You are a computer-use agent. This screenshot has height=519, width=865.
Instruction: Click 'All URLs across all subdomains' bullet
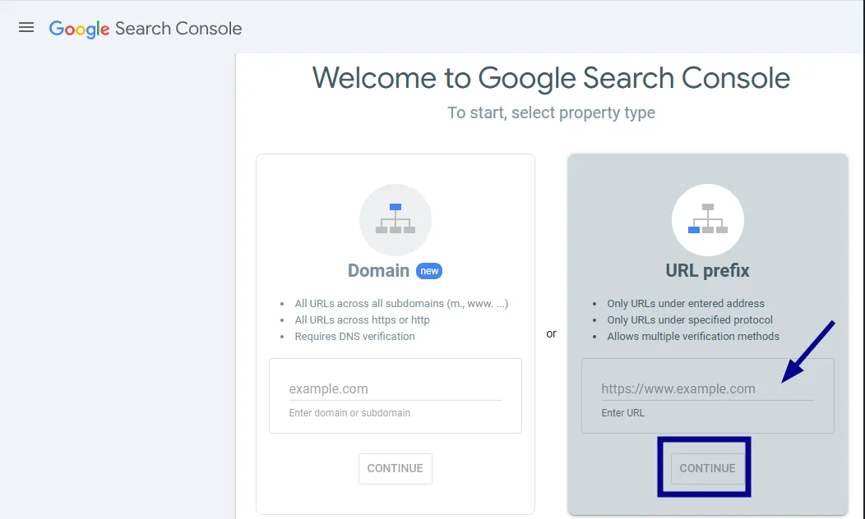(401, 304)
